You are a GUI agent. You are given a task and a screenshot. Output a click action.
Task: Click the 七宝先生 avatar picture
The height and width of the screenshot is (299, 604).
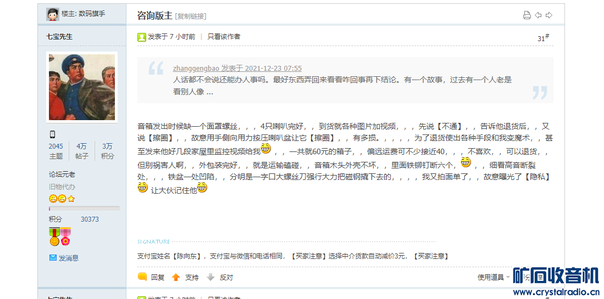pos(82,87)
